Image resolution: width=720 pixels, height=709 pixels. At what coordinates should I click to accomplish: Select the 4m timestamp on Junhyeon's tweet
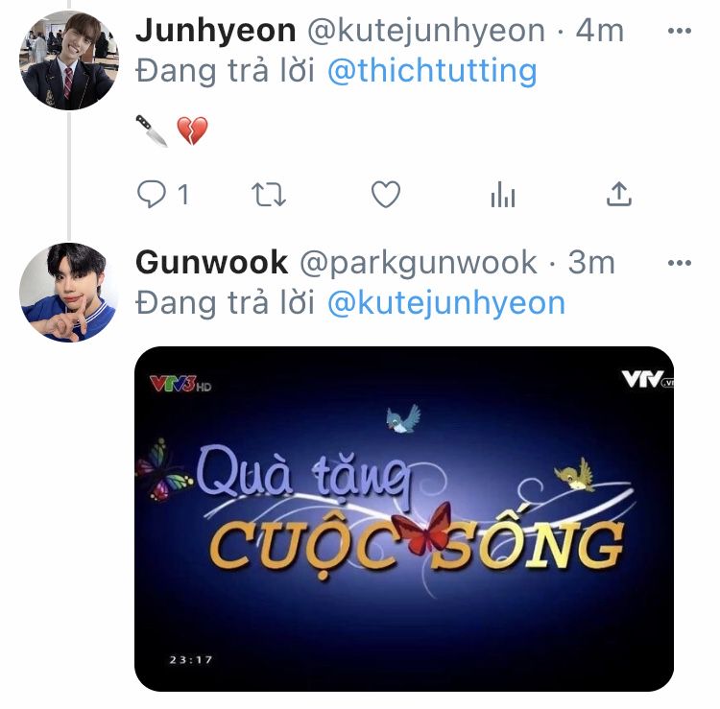click(x=600, y=31)
